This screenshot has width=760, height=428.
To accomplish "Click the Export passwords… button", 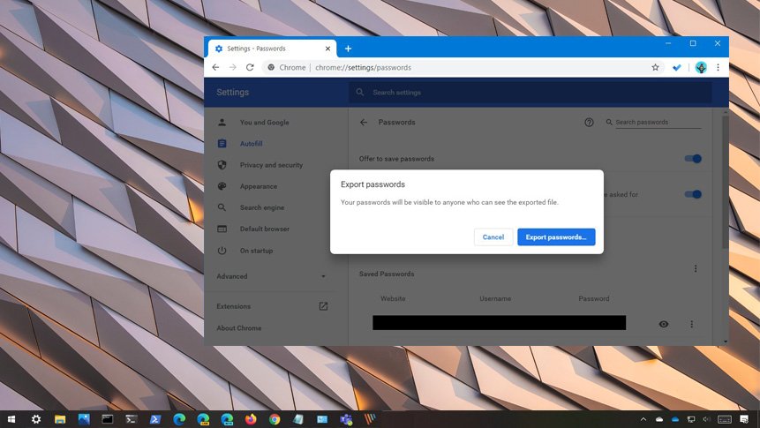I will [x=556, y=237].
